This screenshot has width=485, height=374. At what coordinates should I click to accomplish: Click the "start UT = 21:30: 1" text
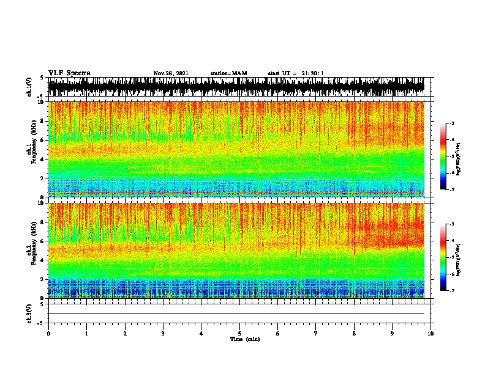click(x=296, y=73)
